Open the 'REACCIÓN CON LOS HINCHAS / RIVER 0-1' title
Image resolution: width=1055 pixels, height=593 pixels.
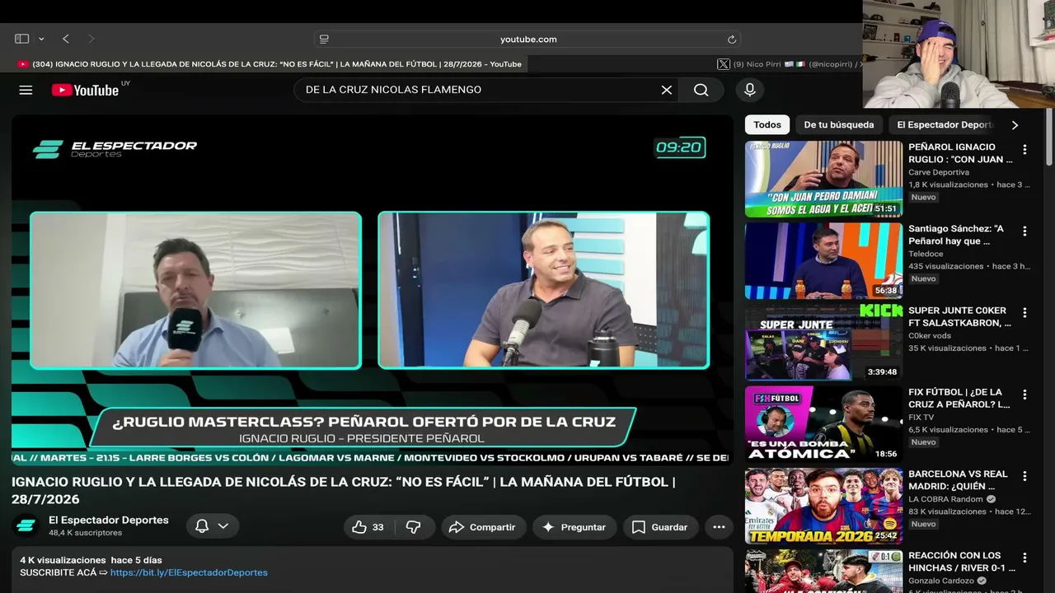click(962, 562)
